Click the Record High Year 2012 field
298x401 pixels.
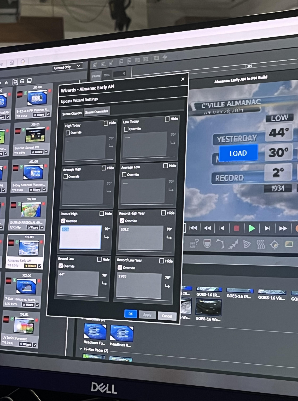(x=141, y=238)
